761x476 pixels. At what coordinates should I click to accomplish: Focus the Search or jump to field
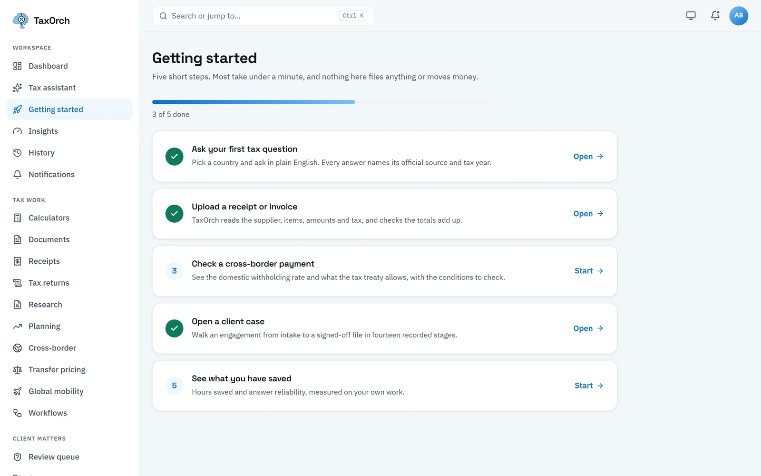(x=263, y=16)
